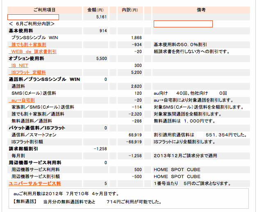Click the value -286
This screenshot has height=212, width=257.
[136, 121]
